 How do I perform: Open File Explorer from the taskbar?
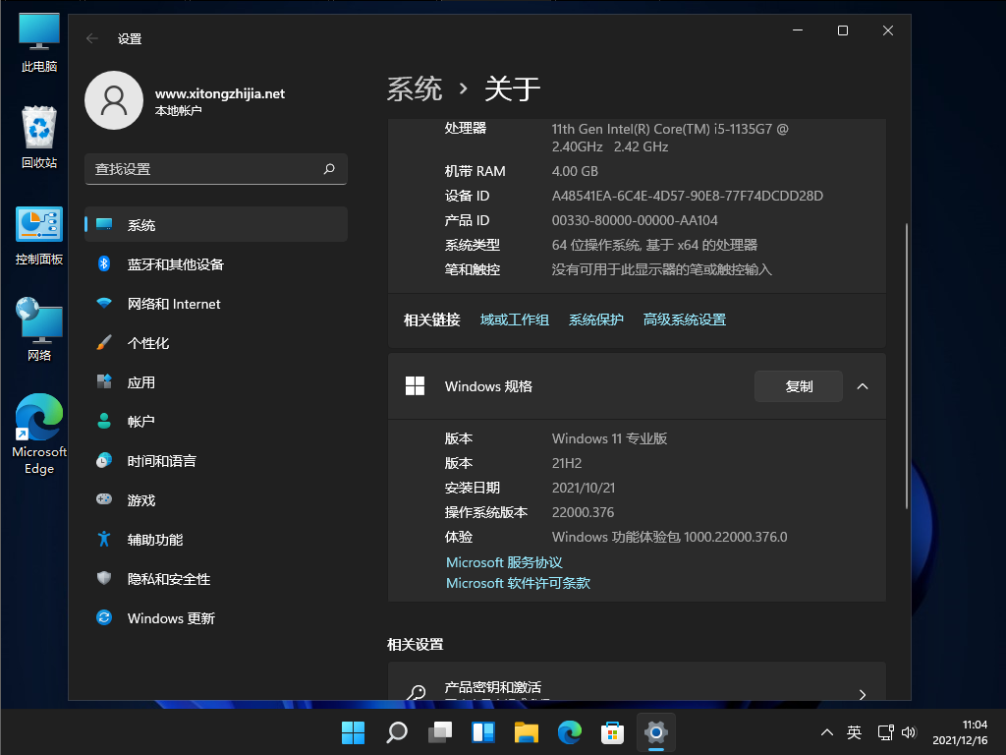[x=526, y=732]
